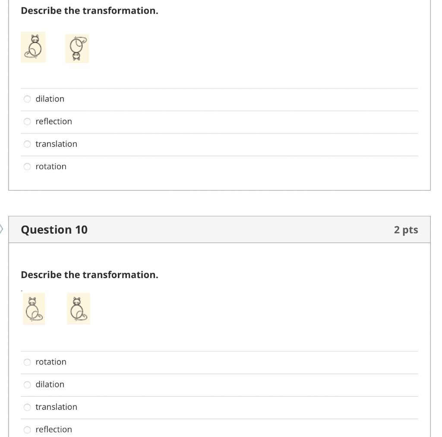Viewport: 442px width, 437px height.
Task: Click the "2 pts" label
Action: pyautogui.click(x=406, y=230)
